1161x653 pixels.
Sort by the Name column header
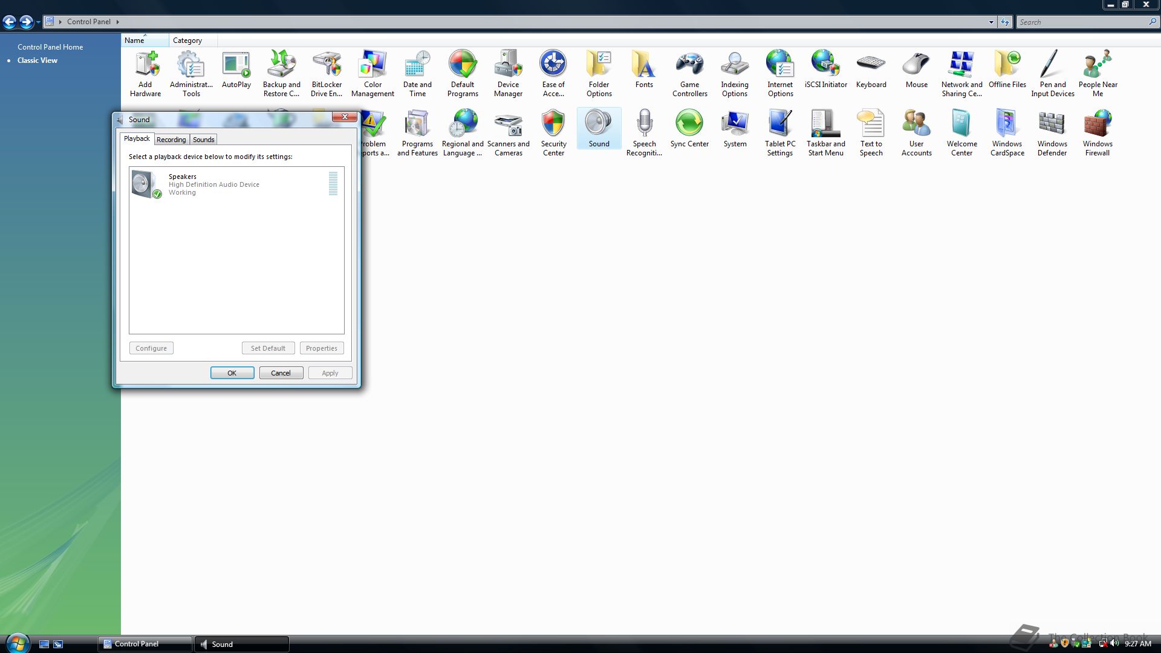145,41
